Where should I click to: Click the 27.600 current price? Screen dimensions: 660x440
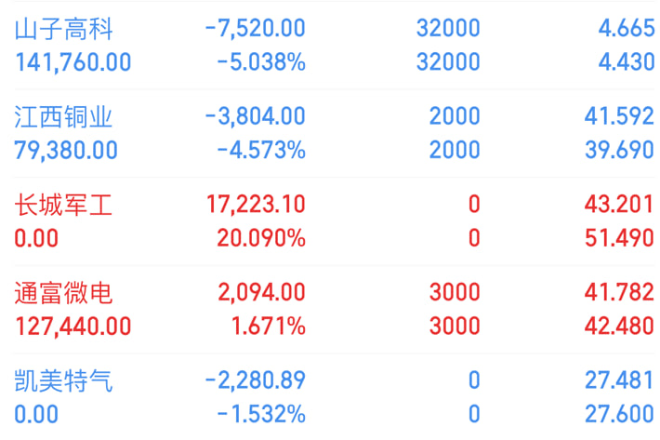(x=620, y=414)
